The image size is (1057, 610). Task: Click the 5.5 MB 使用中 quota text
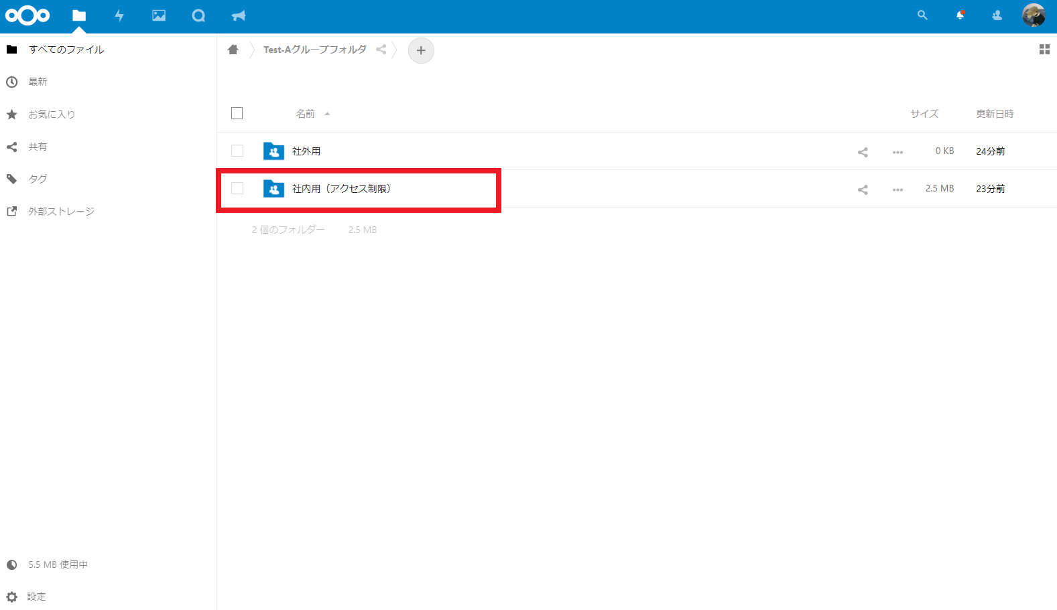click(58, 564)
